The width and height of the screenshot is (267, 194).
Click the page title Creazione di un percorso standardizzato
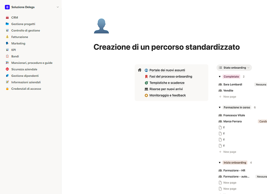[x=167, y=47]
